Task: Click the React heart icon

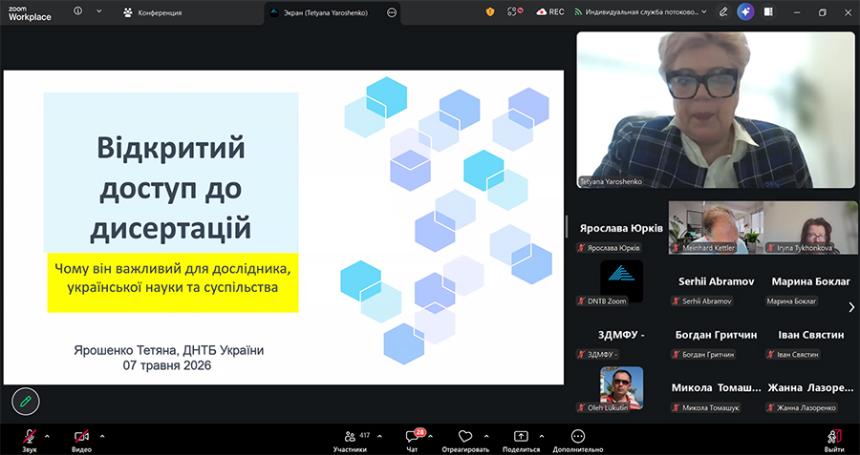Action: (x=465, y=436)
